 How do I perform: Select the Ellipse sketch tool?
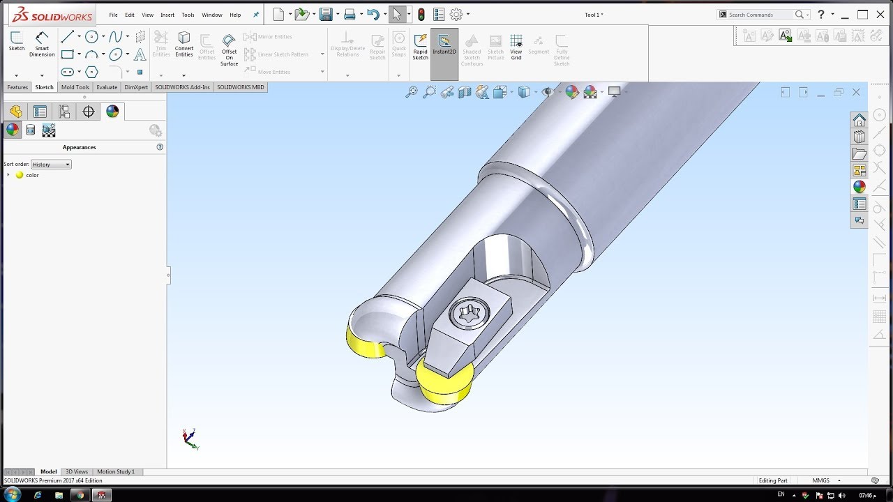(116, 54)
